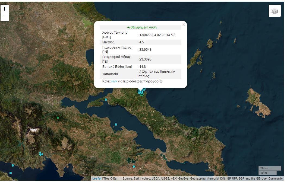Image resolution: width=287 pixels, height=182 pixels.
Task: Select the southwesternmost cyan earthquake marker
Action: [x=11, y=173]
